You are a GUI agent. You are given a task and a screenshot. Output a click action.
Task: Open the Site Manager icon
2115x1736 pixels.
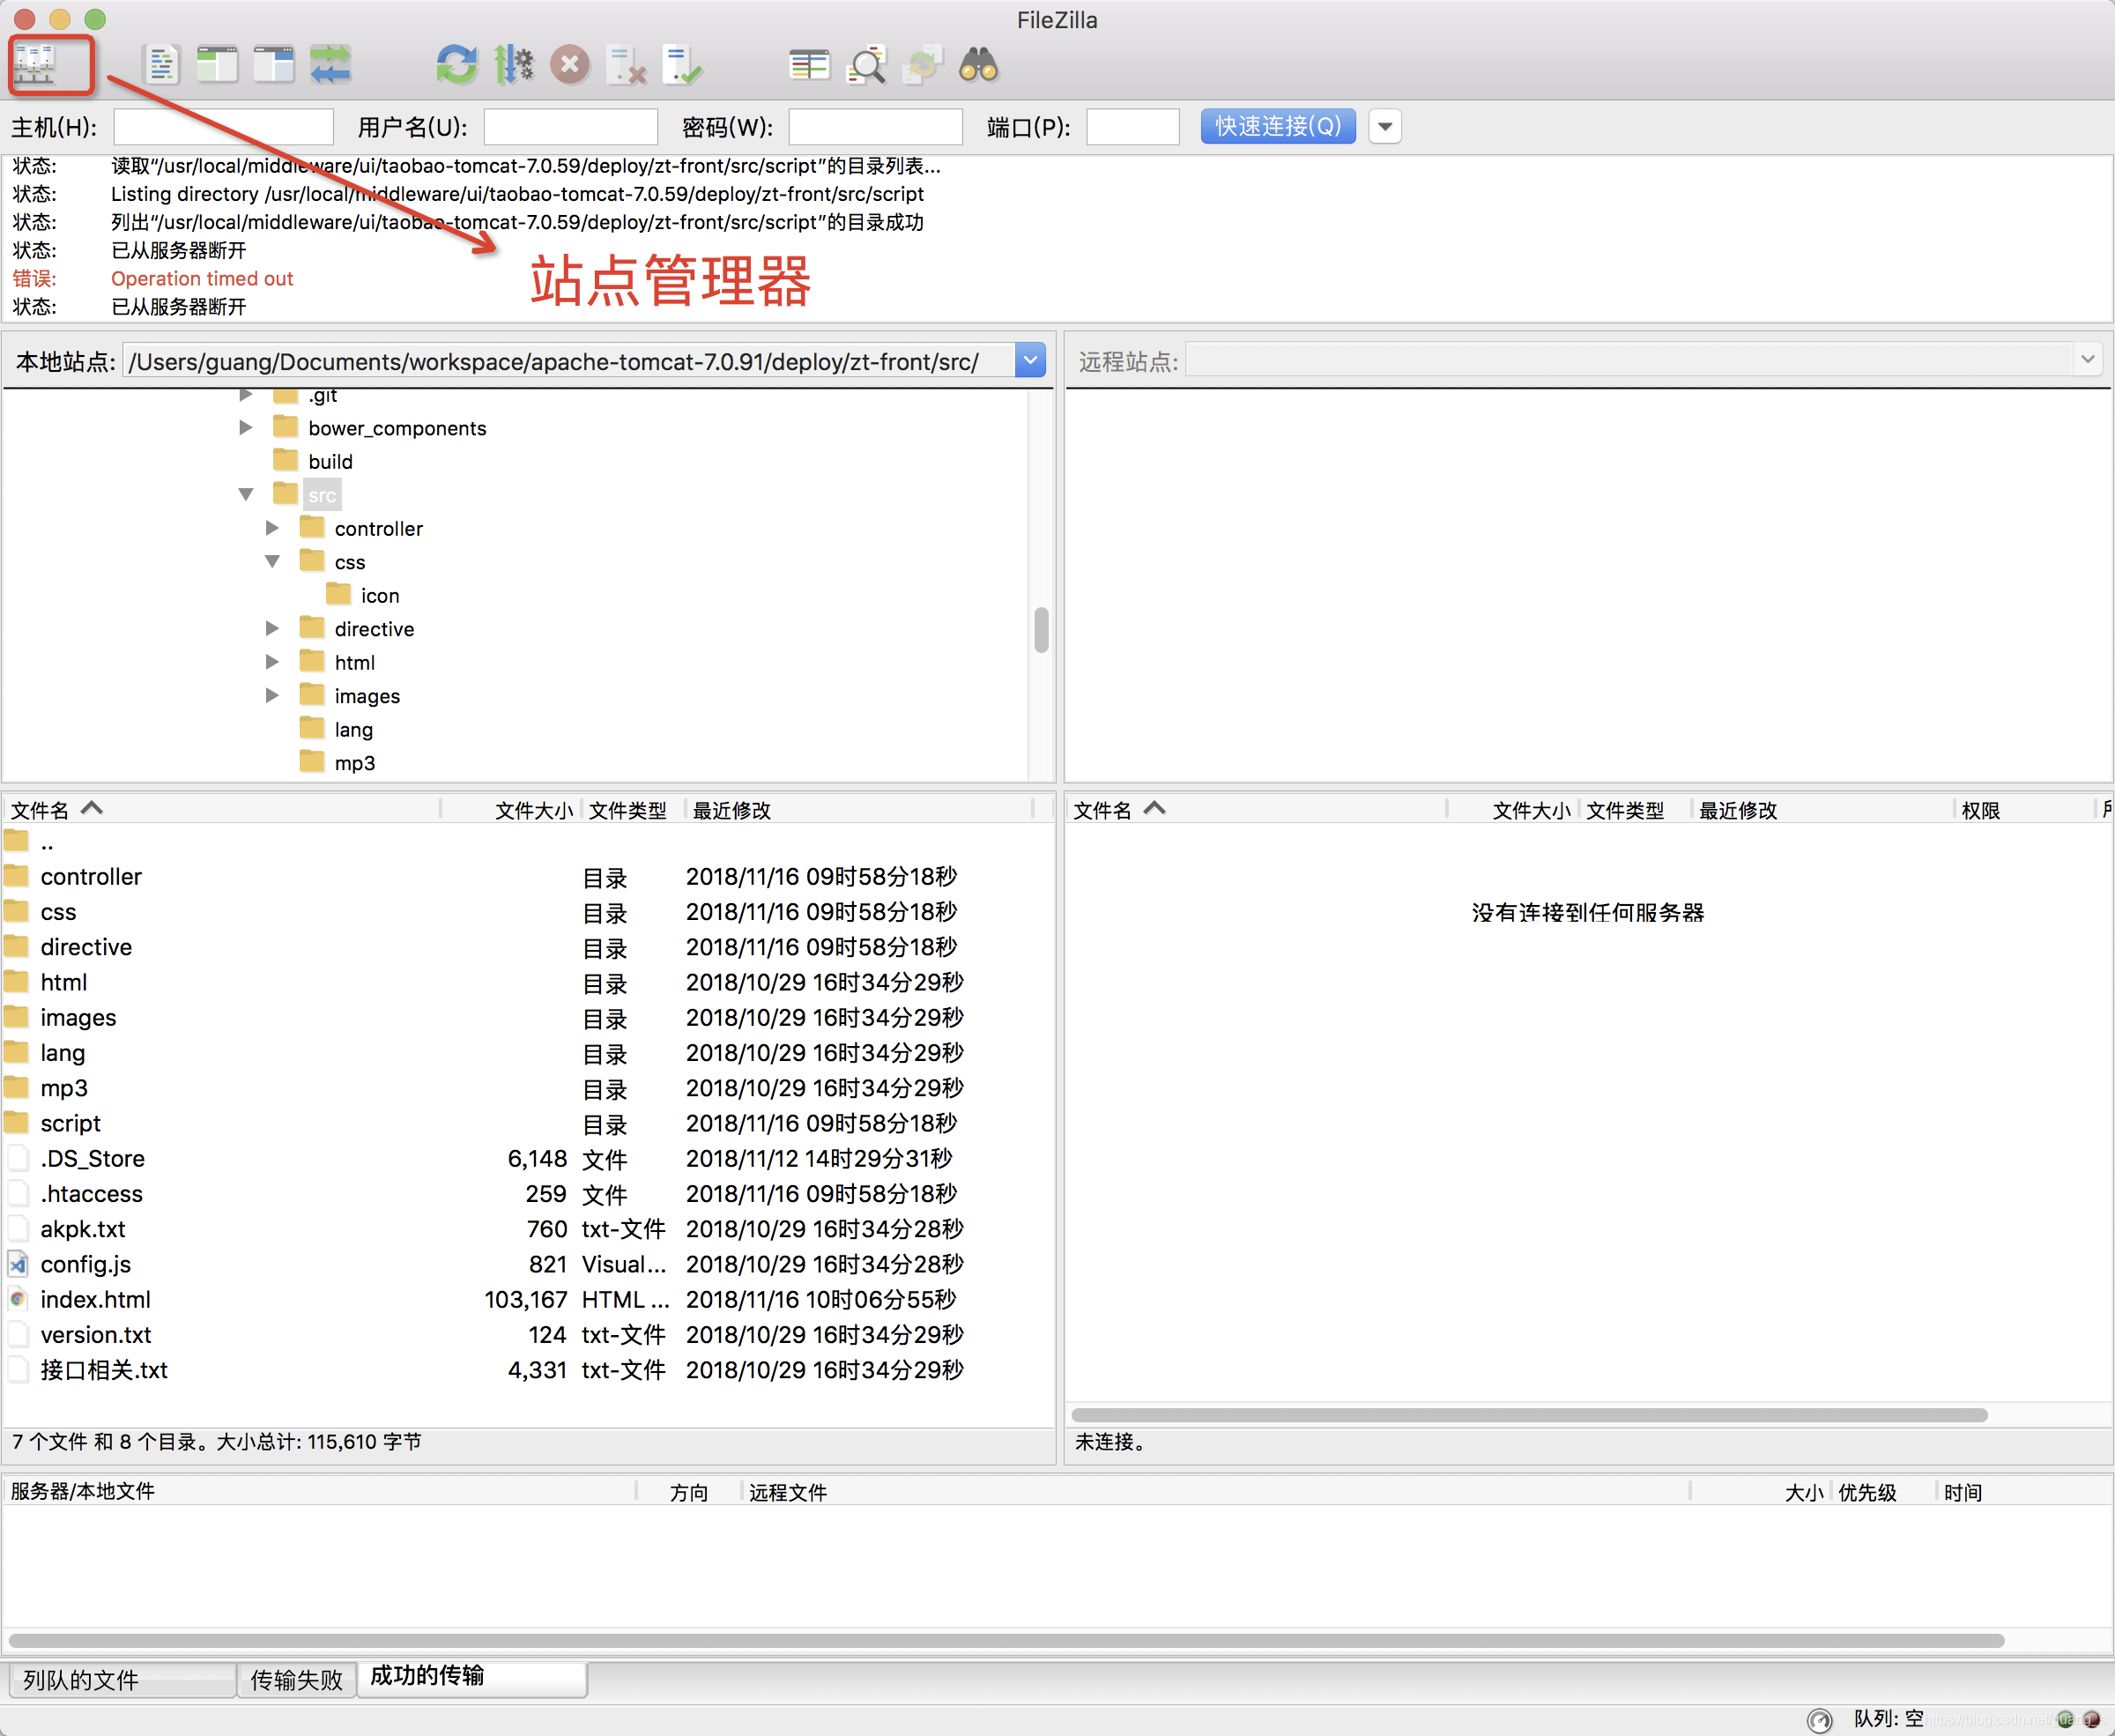tap(36, 64)
